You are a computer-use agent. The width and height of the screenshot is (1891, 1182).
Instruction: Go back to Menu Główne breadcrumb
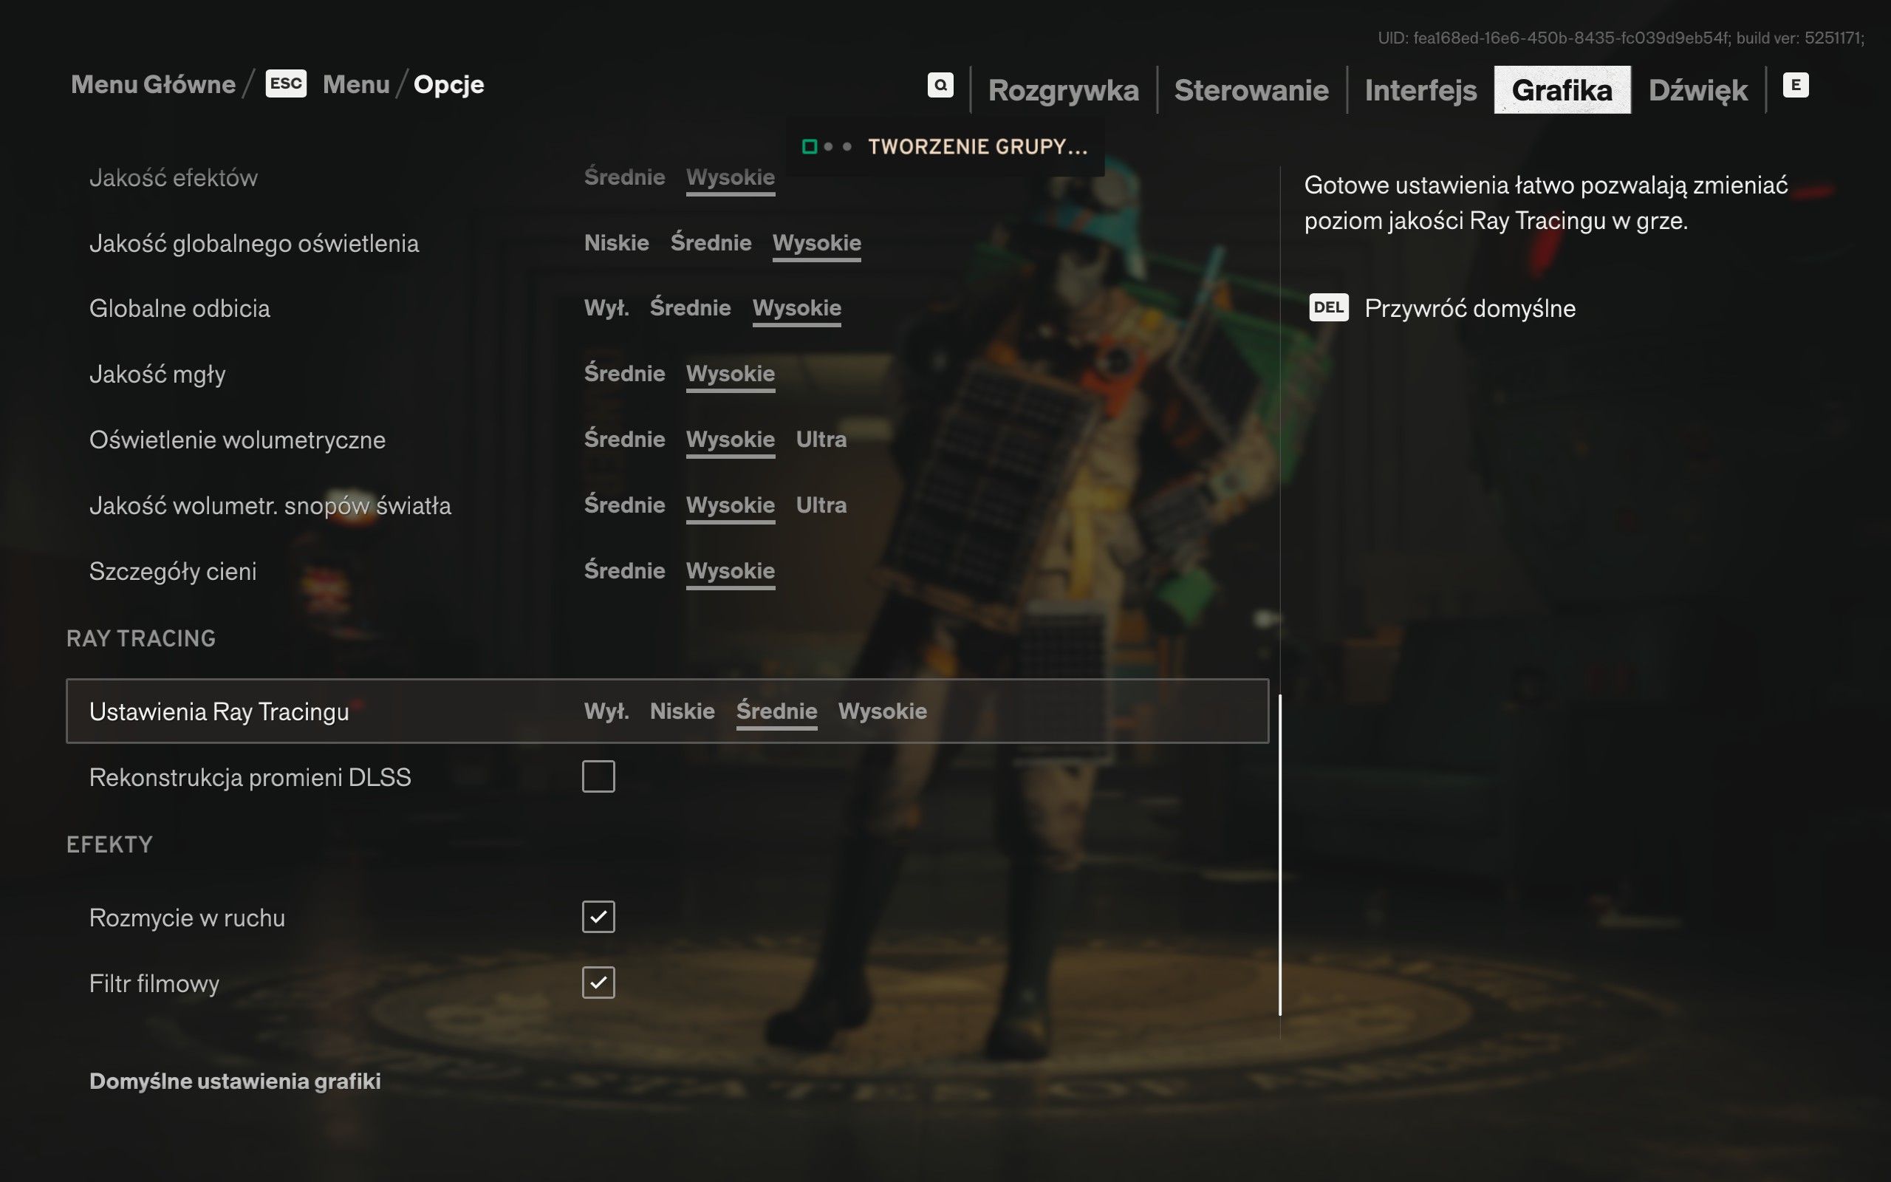pos(153,84)
